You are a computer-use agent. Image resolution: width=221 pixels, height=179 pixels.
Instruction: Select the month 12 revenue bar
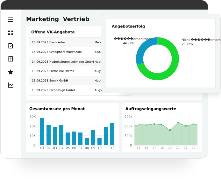tap(112, 134)
